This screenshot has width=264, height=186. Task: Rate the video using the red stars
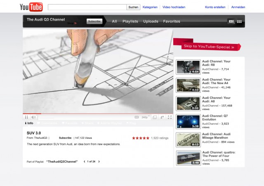tap(141, 138)
